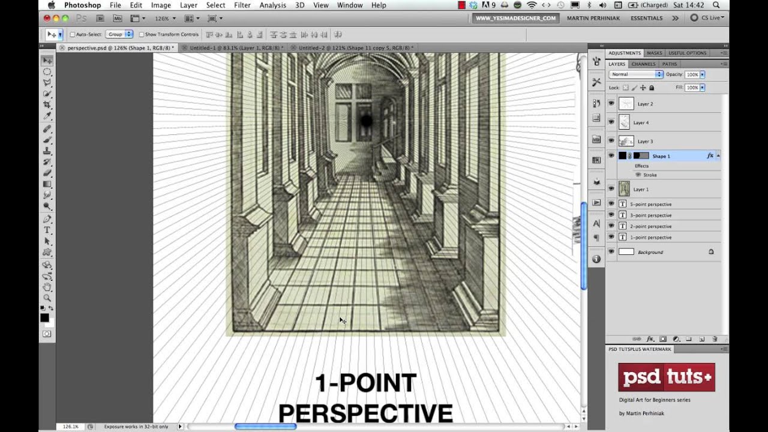This screenshot has width=768, height=432.
Task: Click the vertical scrollbar thumb
Action: click(x=584, y=246)
